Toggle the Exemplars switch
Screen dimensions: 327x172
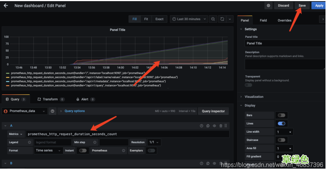point(151,151)
